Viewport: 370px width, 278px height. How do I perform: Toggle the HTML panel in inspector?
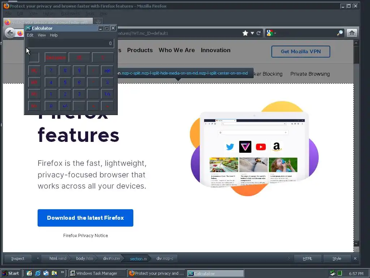307,258
